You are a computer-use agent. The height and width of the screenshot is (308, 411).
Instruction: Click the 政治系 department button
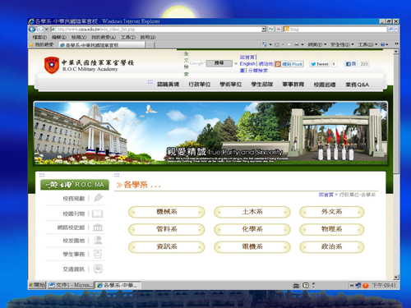(332, 247)
